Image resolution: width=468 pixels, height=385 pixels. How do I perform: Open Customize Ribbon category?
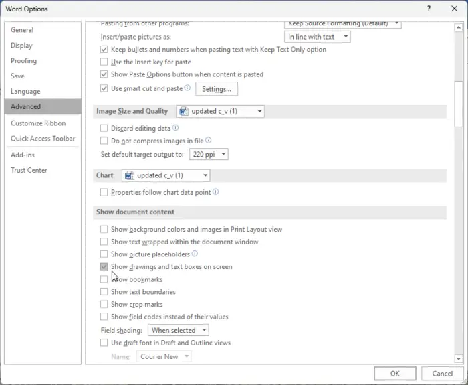pyautogui.click(x=43, y=123)
